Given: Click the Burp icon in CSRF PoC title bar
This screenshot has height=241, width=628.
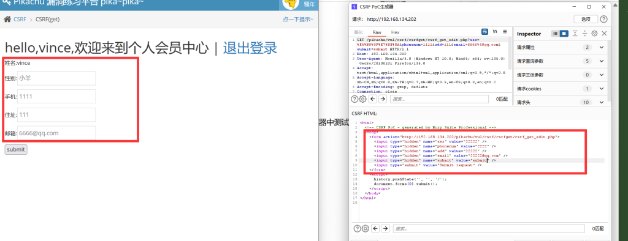Looking at the screenshot, I should click(x=354, y=6).
